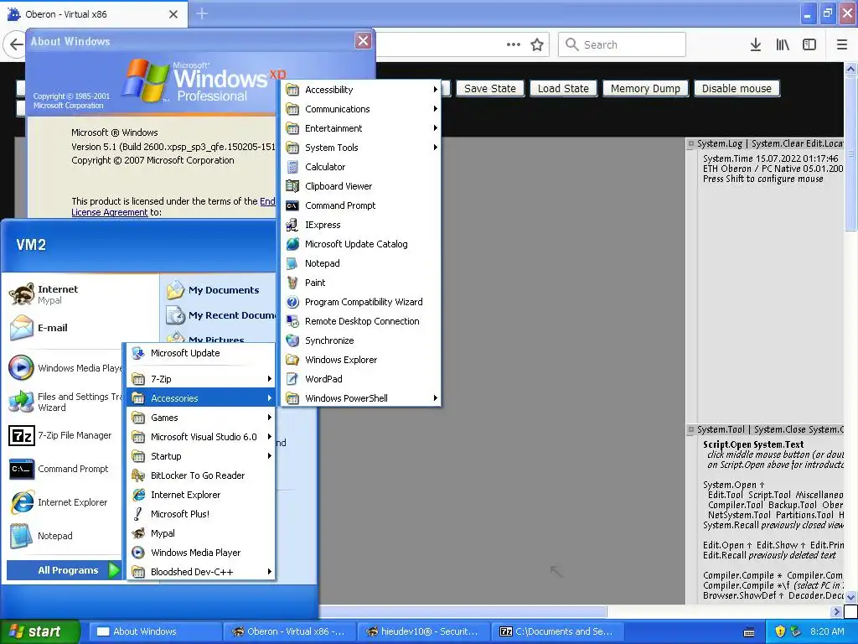Expand System Tools submenu

click(x=360, y=148)
